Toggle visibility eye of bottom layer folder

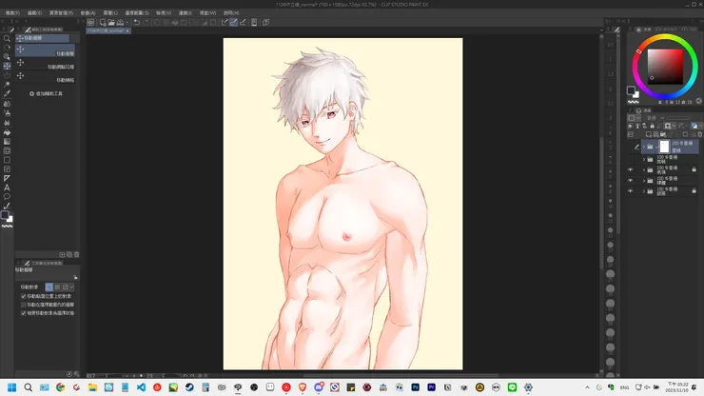tap(630, 191)
